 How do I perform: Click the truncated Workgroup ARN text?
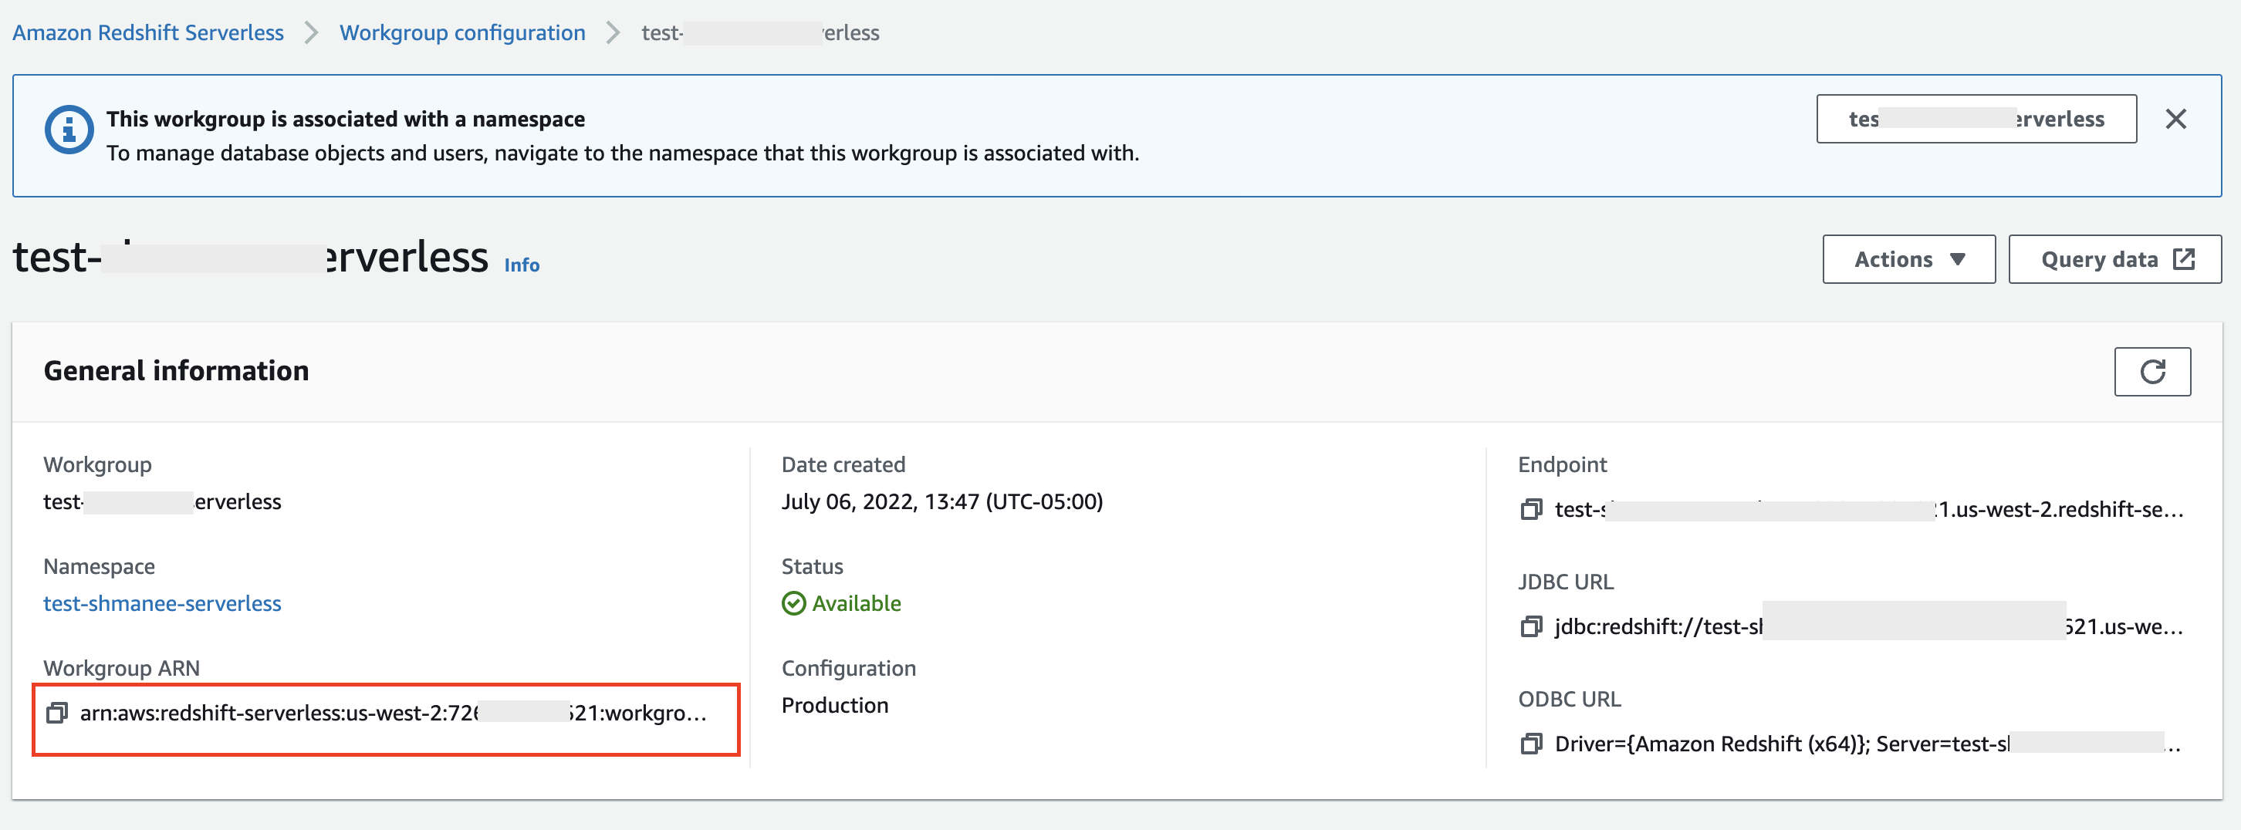click(x=391, y=714)
